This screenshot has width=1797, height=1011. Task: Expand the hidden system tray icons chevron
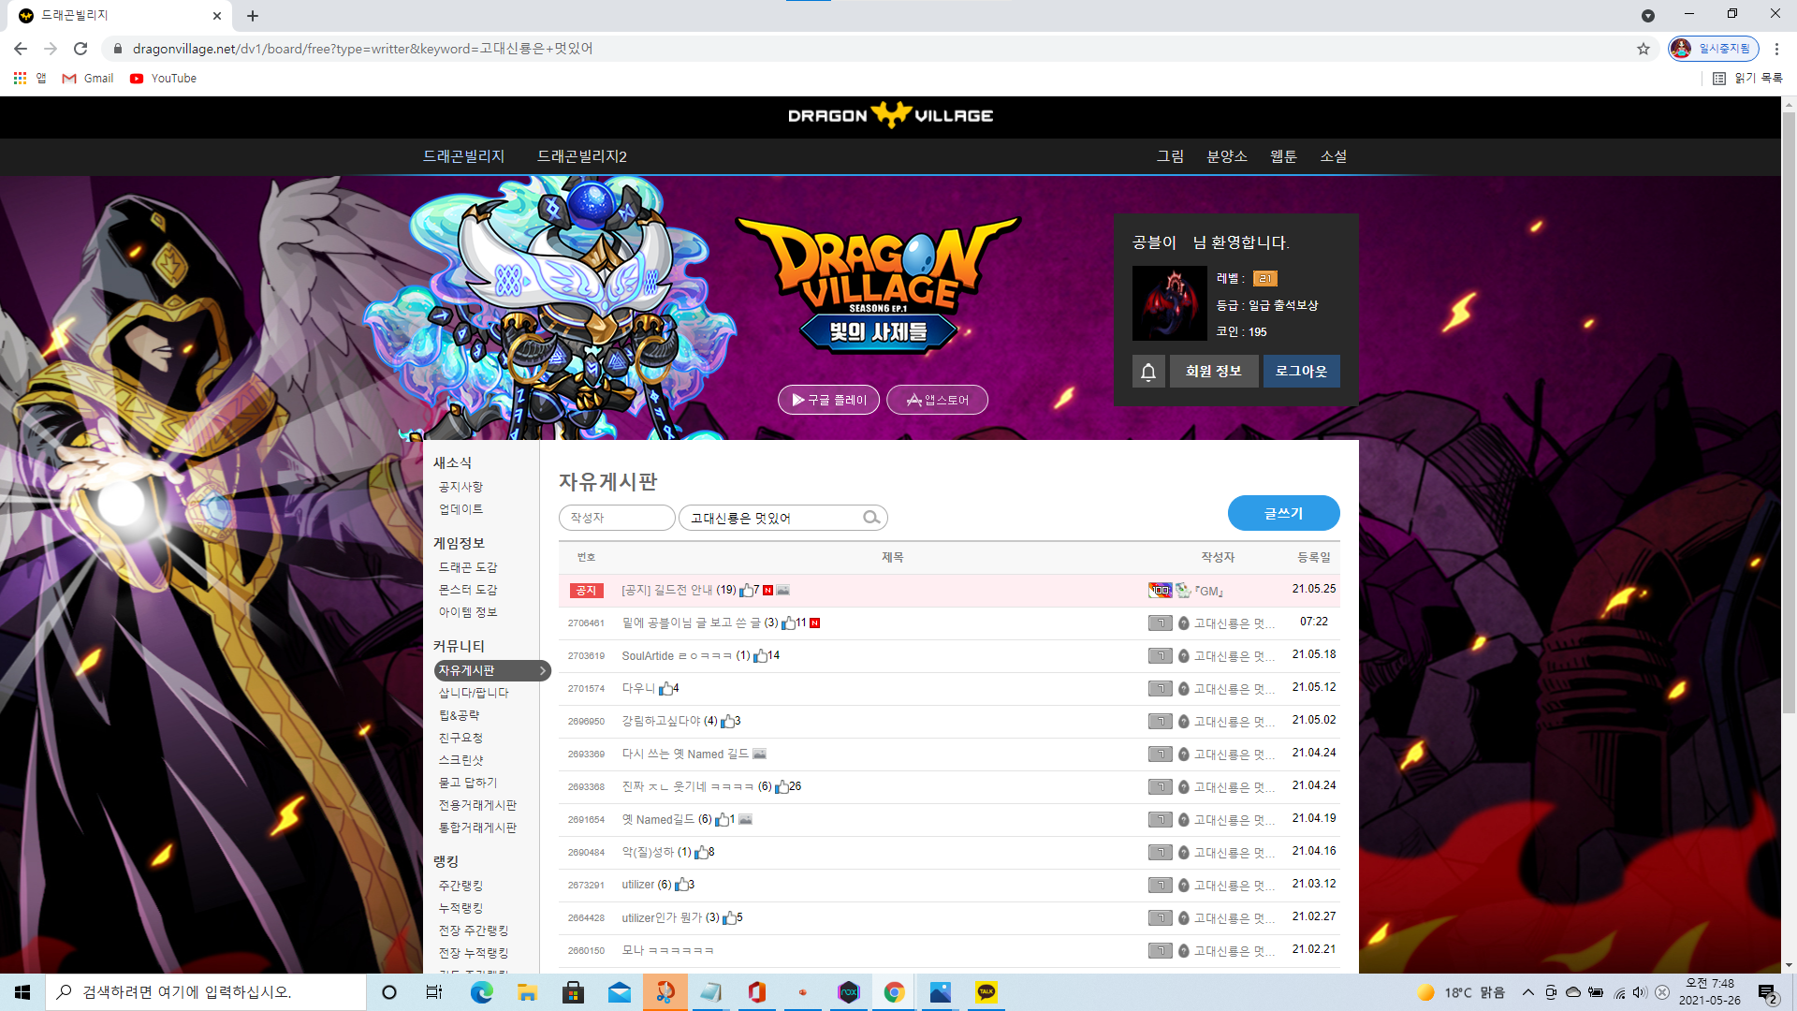pos(1527,992)
